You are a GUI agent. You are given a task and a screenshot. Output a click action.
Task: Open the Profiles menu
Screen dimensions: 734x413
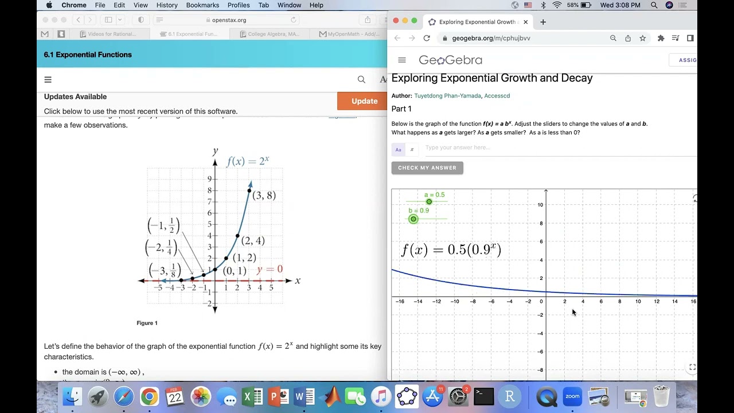coord(239,5)
